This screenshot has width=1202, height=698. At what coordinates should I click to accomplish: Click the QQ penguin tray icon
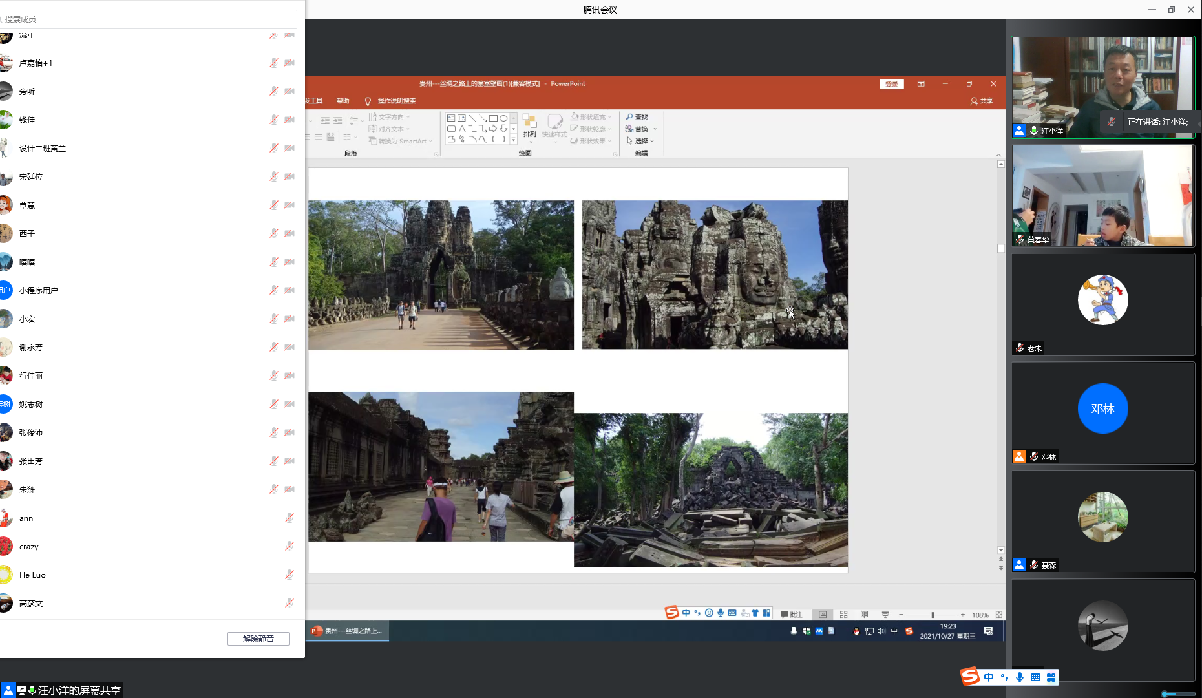point(856,631)
